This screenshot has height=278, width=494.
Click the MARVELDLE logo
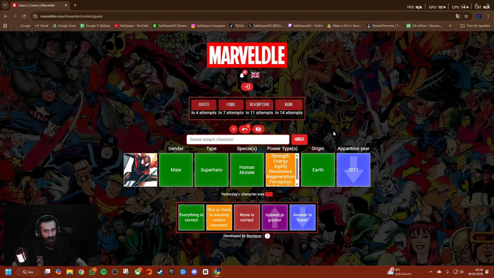pyautogui.click(x=247, y=55)
